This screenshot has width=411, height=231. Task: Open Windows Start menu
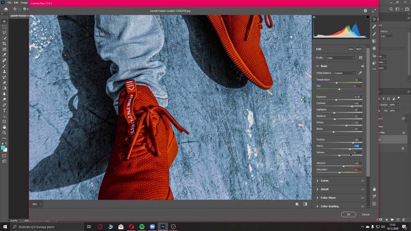[5, 227]
